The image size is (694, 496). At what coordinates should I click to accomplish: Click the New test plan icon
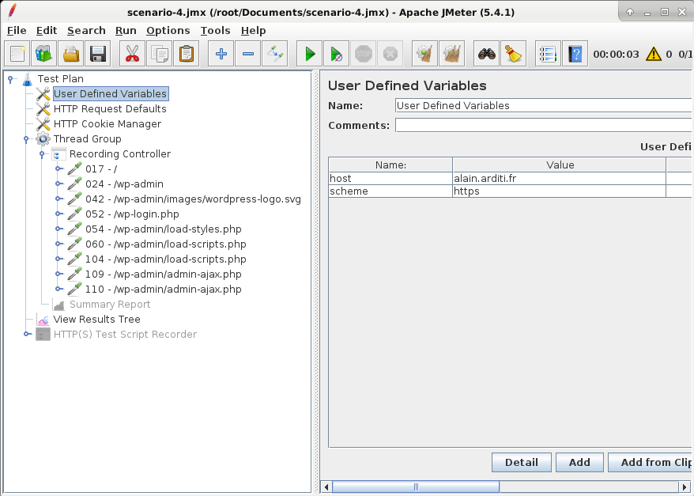tap(18, 54)
